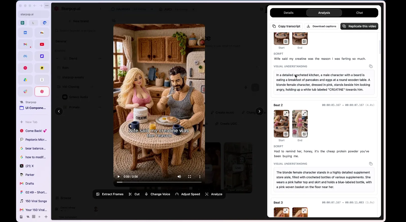Open the Peptonix Micr... tab
The height and width of the screenshot is (222, 406).
[x=33, y=139]
